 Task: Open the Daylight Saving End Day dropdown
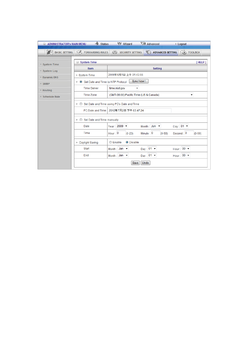(x=152, y=155)
